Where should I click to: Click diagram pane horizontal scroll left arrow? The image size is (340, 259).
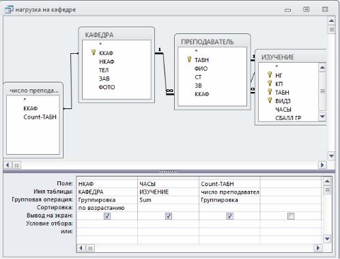pyautogui.click(x=8, y=165)
